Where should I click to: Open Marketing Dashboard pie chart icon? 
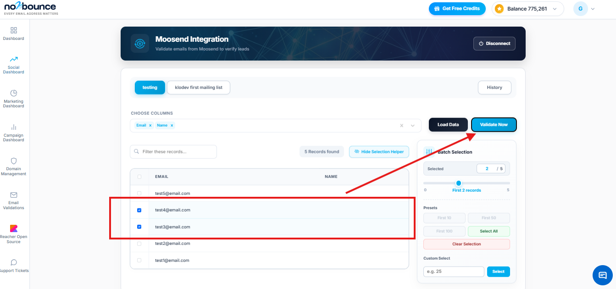14,93
